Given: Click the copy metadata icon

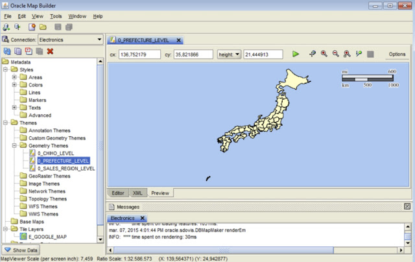Looking at the screenshot, I should [18, 51].
